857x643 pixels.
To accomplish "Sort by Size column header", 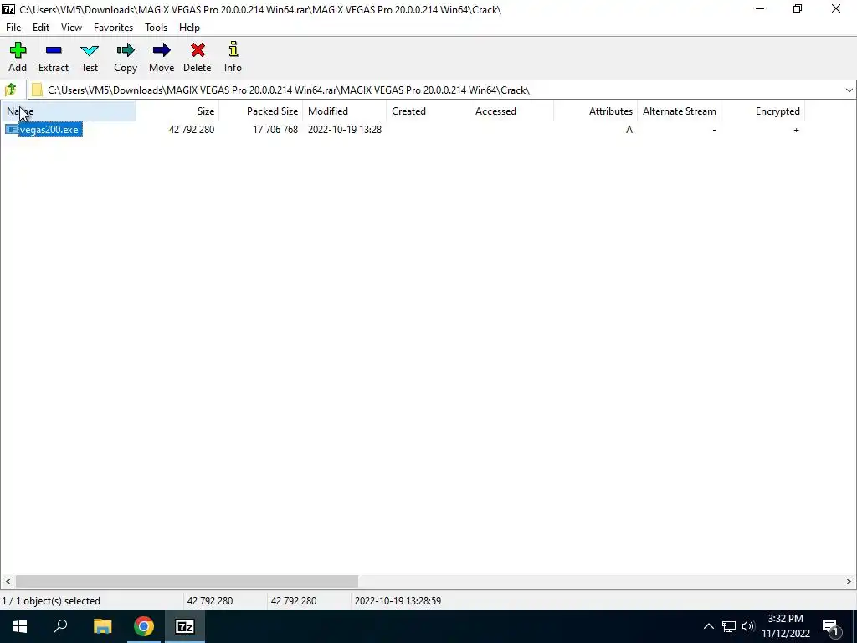I will click(x=177, y=111).
